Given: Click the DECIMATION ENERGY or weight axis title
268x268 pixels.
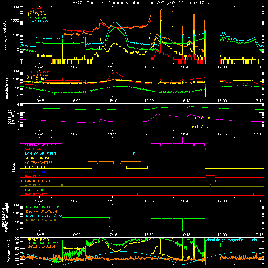Looking at the screenshot, I should click(5, 217).
